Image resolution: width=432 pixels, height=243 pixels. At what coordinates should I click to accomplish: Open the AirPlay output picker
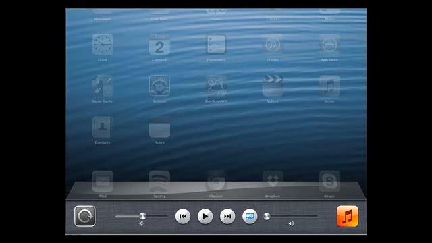point(250,216)
